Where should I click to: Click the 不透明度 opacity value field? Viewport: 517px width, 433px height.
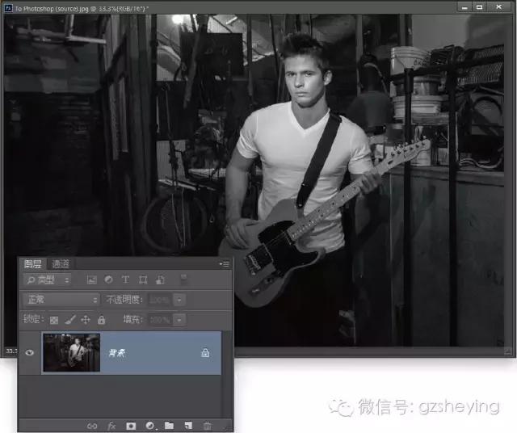tap(160, 300)
